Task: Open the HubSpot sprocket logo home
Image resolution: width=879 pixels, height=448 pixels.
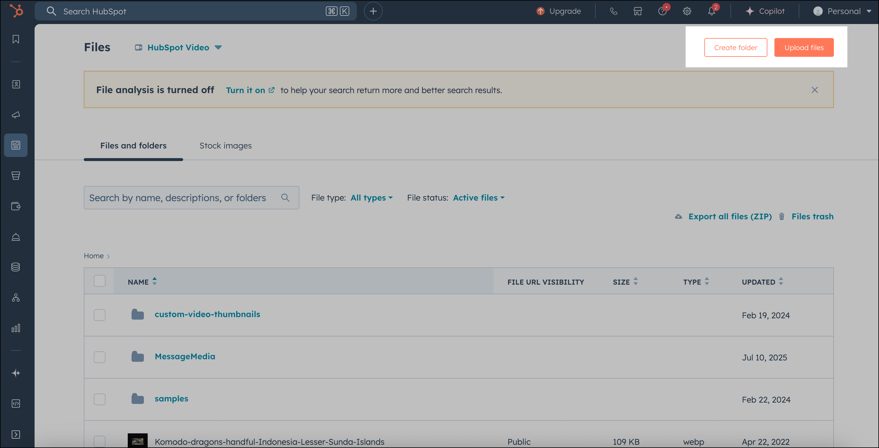Action: point(16,11)
